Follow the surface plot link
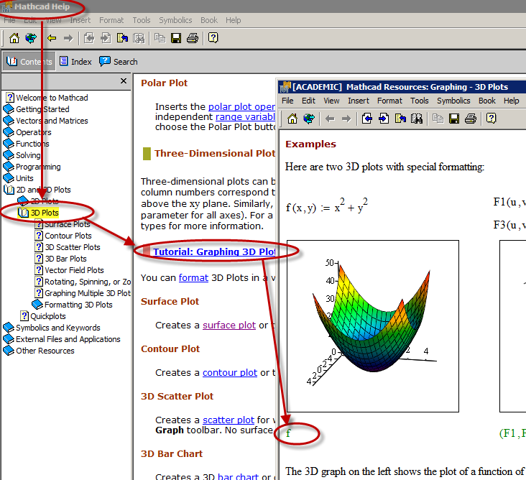Viewport: 526px width, 480px height. [229, 325]
